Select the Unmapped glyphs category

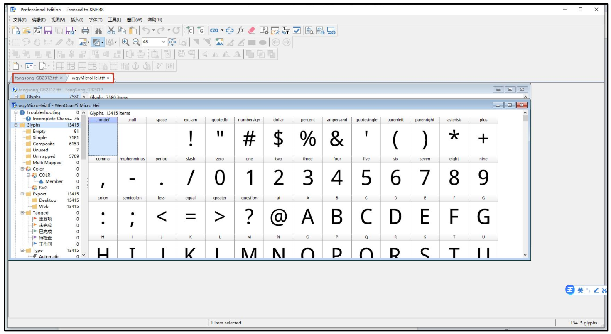(x=44, y=156)
